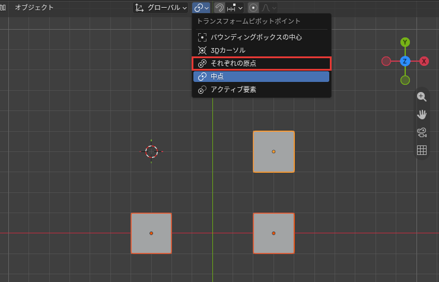Viewport: 439px width, 282px height.
Task: Click the median point icon
Action: [202, 77]
